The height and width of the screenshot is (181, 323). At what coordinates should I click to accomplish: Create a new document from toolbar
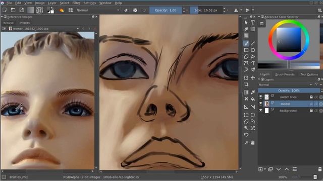coord(5,10)
